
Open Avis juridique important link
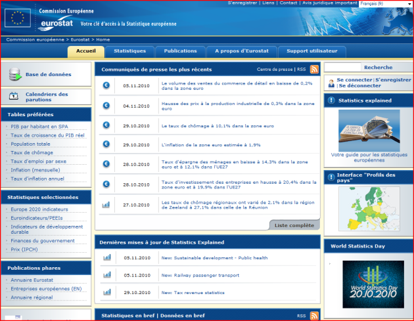pos(330,3)
